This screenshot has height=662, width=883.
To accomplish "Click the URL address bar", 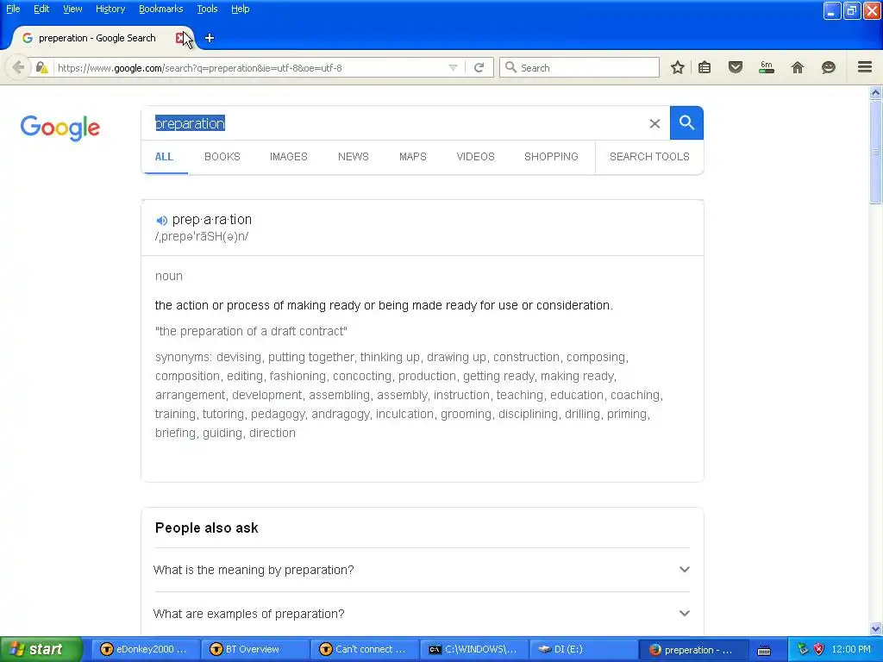I will pyautogui.click(x=251, y=67).
